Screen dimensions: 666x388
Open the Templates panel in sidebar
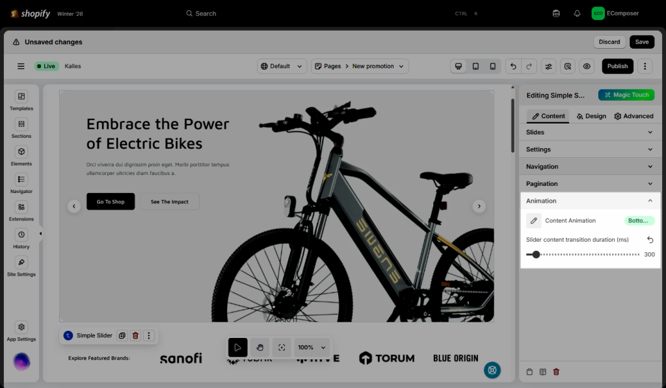coord(21,97)
